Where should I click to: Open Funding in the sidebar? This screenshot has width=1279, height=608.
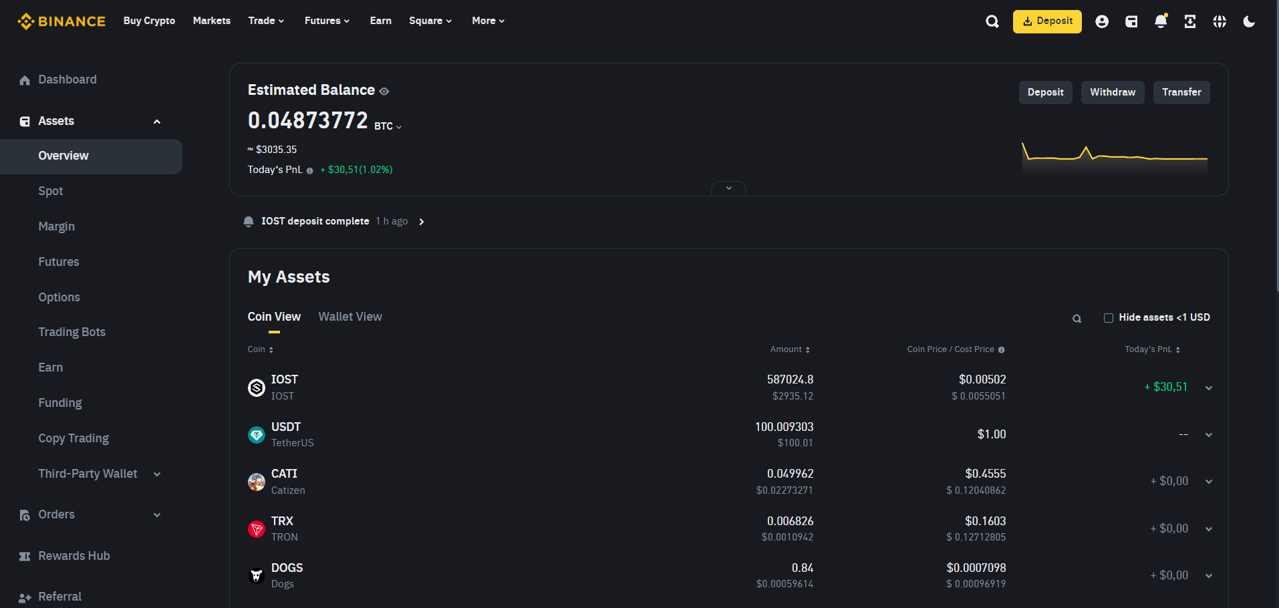click(x=60, y=403)
